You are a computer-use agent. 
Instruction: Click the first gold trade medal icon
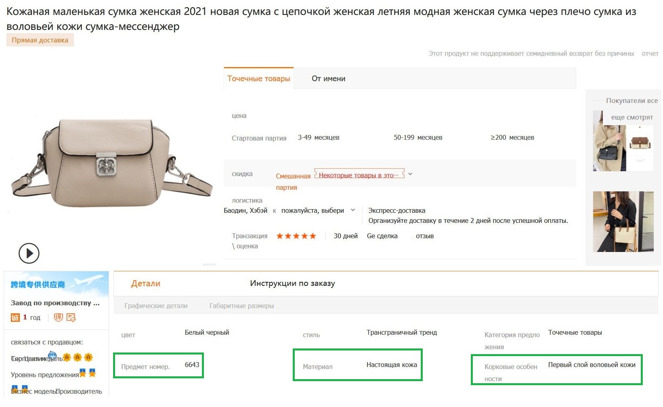67,357
